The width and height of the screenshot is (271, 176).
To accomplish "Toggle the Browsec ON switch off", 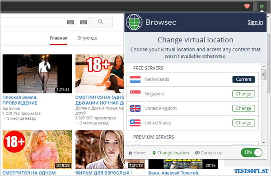I will tap(252, 153).
